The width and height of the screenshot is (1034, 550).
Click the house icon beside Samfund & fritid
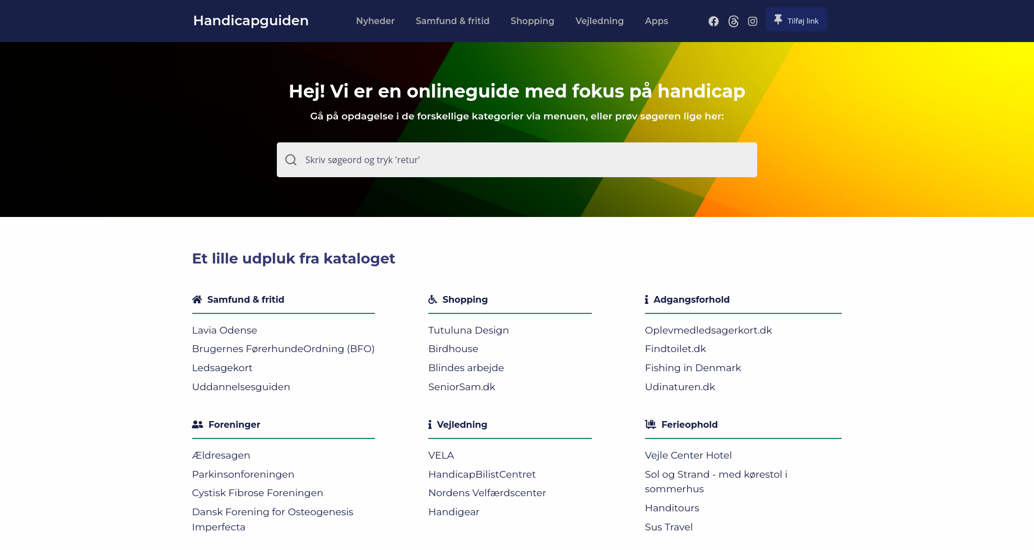(x=197, y=299)
